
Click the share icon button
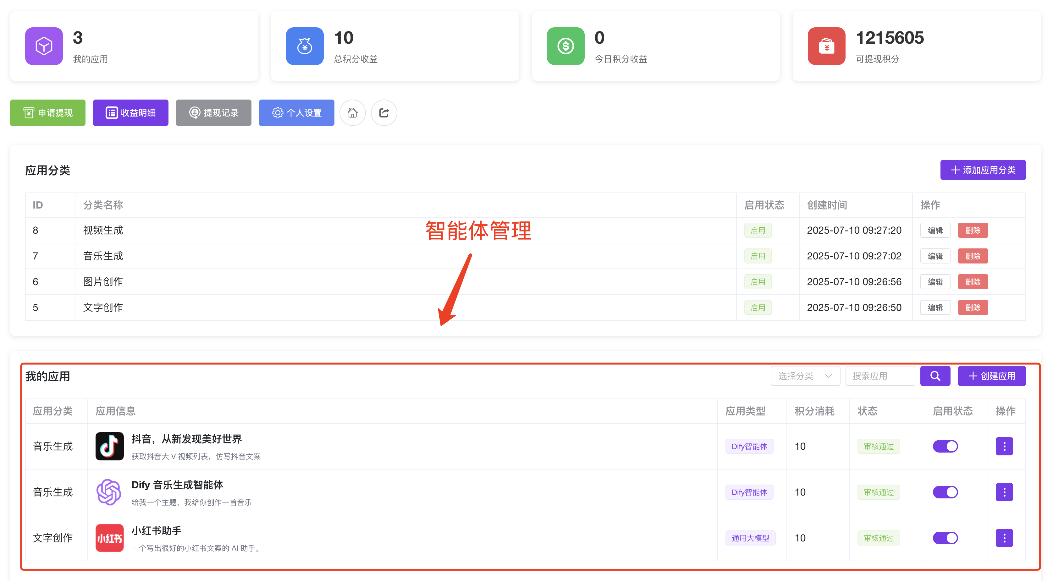tap(383, 113)
